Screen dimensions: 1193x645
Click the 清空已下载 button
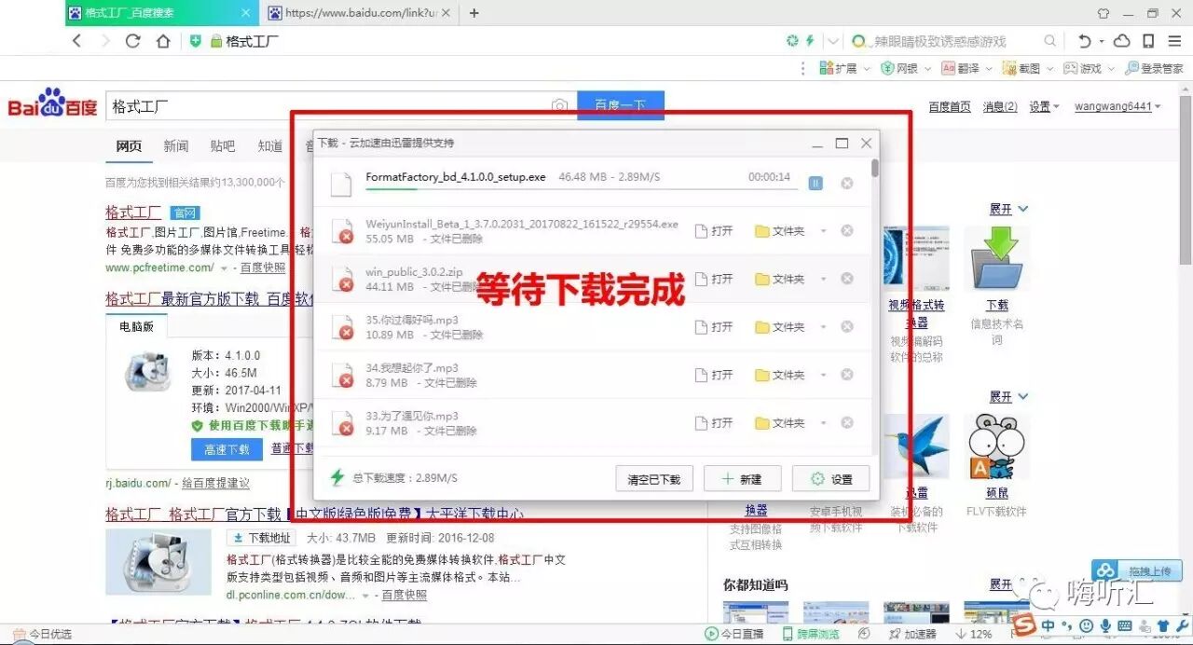point(654,479)
